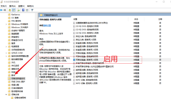Click the folder icon beside '关机'
The height and width of the screenshot is (99, 171).
point(9,63)
